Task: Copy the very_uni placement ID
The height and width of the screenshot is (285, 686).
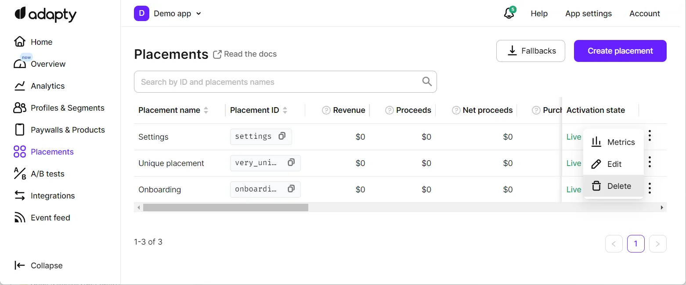Action: 291,162
